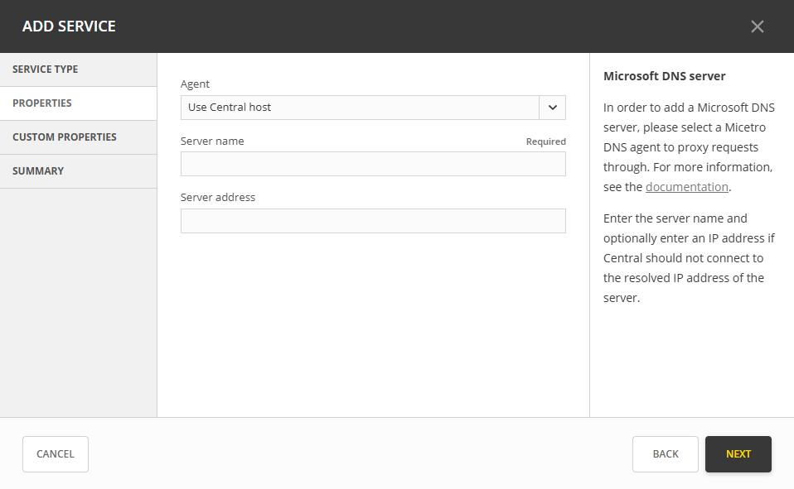Focus the Server name input field
The image size is (794, 489).
click(x=373, y=164)
